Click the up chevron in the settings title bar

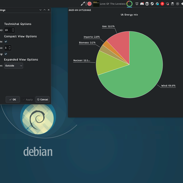pyautogui.click(x=44, y=10)
